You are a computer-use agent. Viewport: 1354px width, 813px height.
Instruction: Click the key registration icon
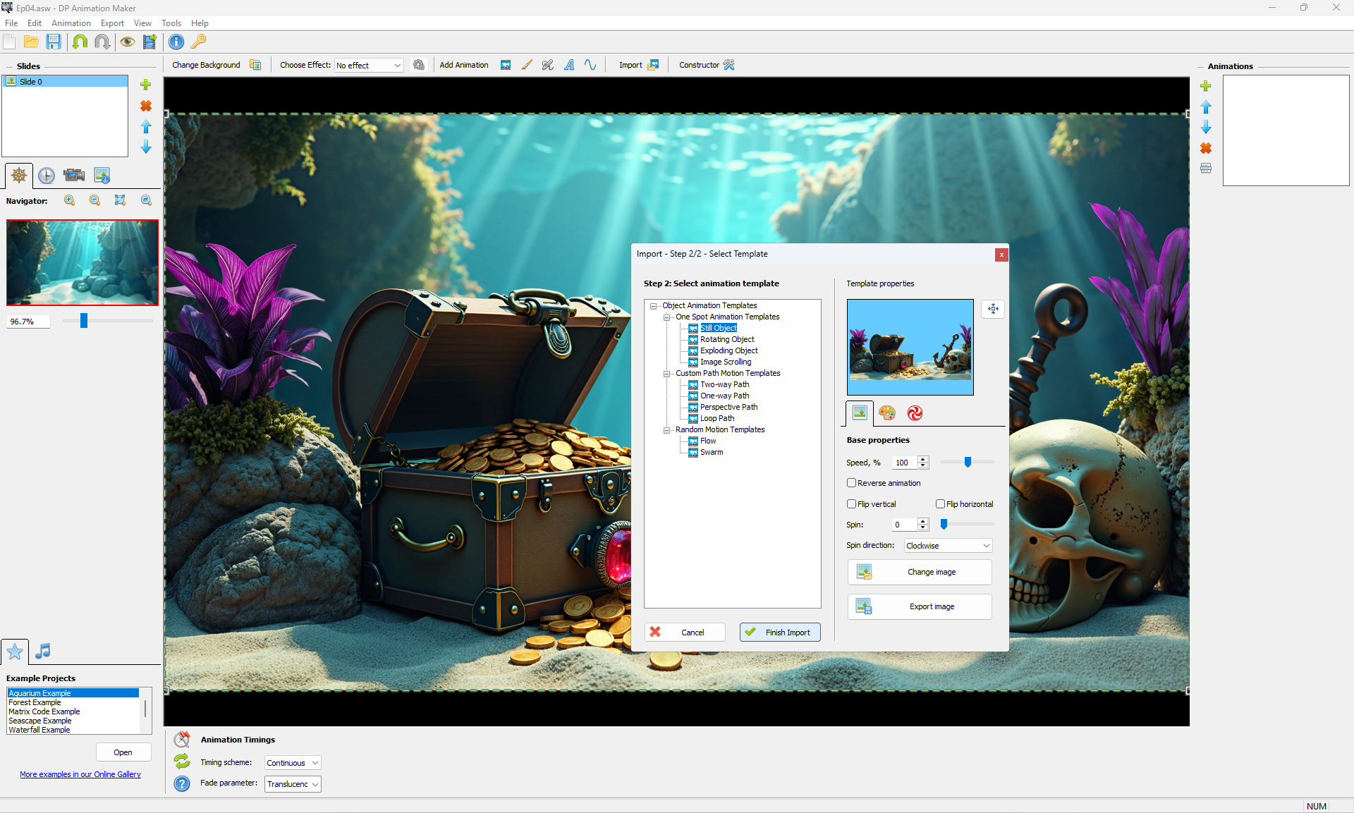tap(199, 42)
